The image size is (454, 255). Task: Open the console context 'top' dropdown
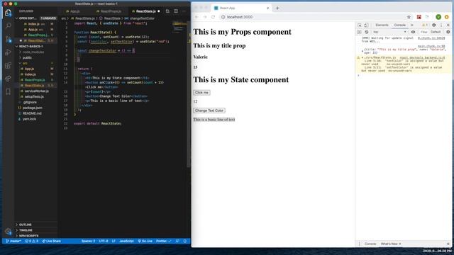[x=389, y=32]
